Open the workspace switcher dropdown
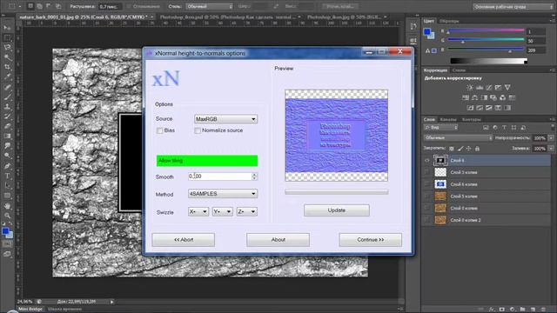The image size is (557, 313). tap(513, 6)
